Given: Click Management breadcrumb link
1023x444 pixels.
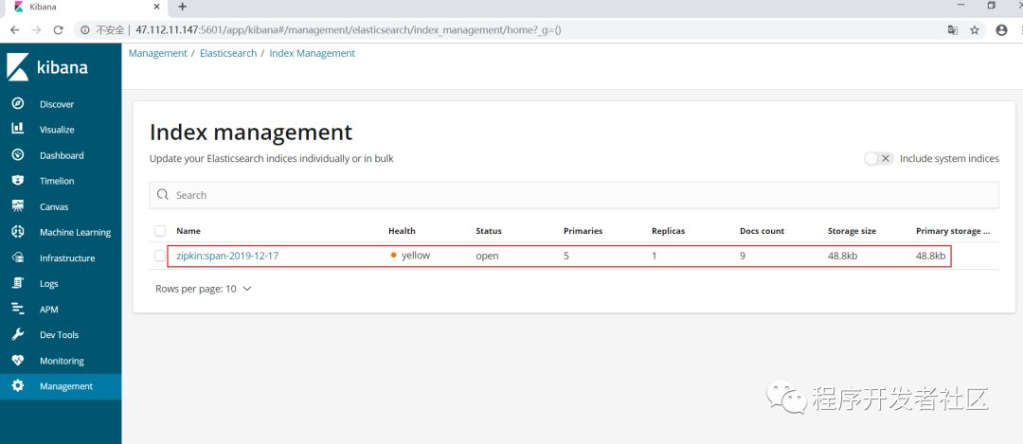Looking at the screenshot, I should click(x=158, y=53).
